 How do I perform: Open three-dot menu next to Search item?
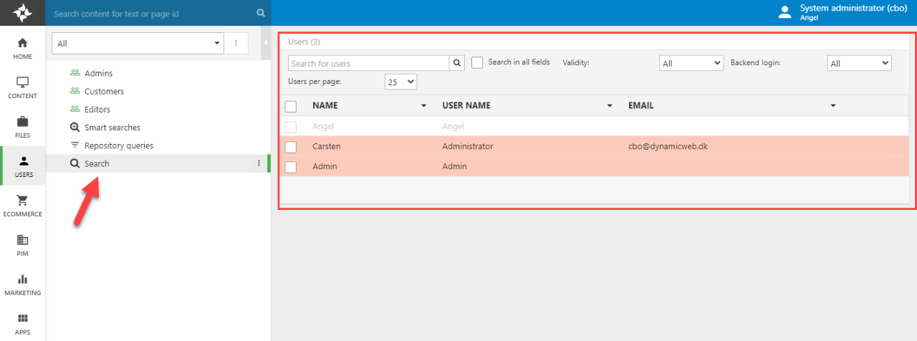259,163
